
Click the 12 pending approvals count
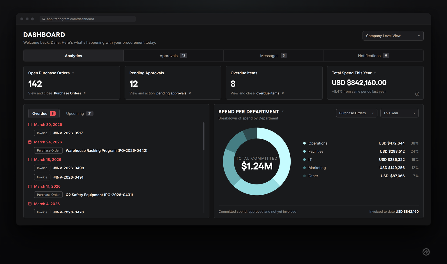pos(134,84)
